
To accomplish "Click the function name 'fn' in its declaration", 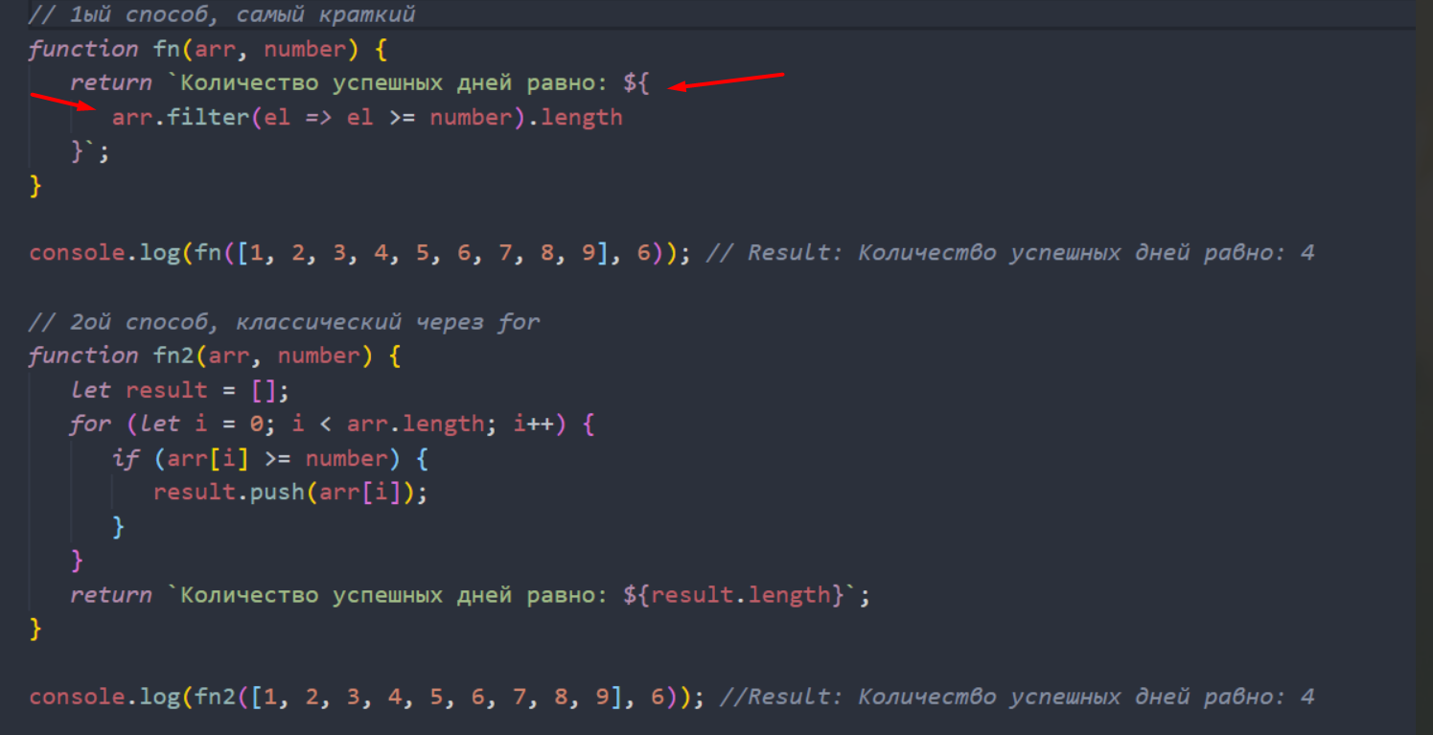I will point(167,49).
